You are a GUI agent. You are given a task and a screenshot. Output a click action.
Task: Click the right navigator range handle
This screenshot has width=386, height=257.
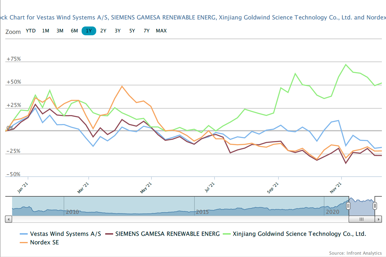pos(375,205)
